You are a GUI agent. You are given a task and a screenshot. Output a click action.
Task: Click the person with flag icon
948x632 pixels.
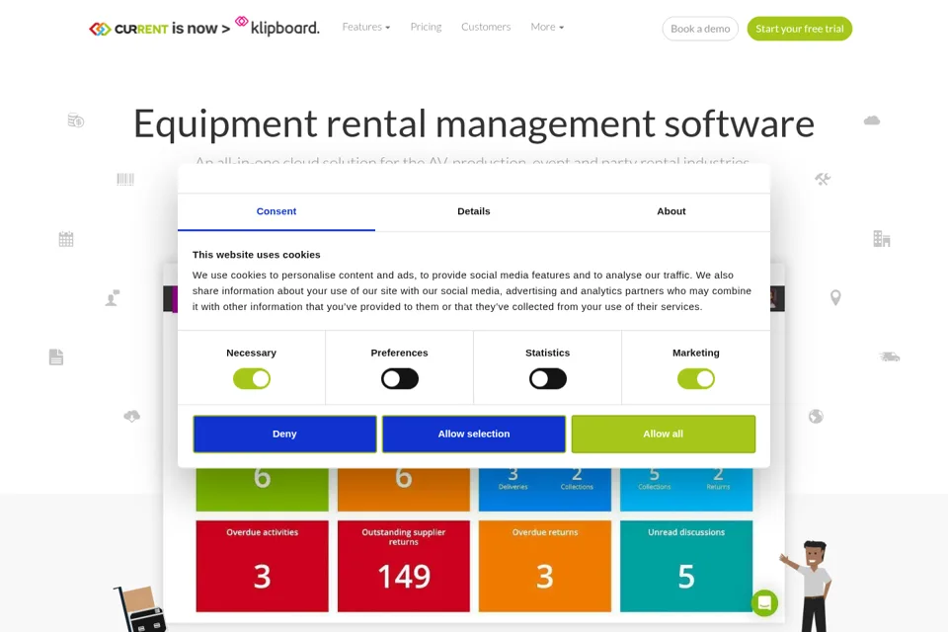coord(113,297)
